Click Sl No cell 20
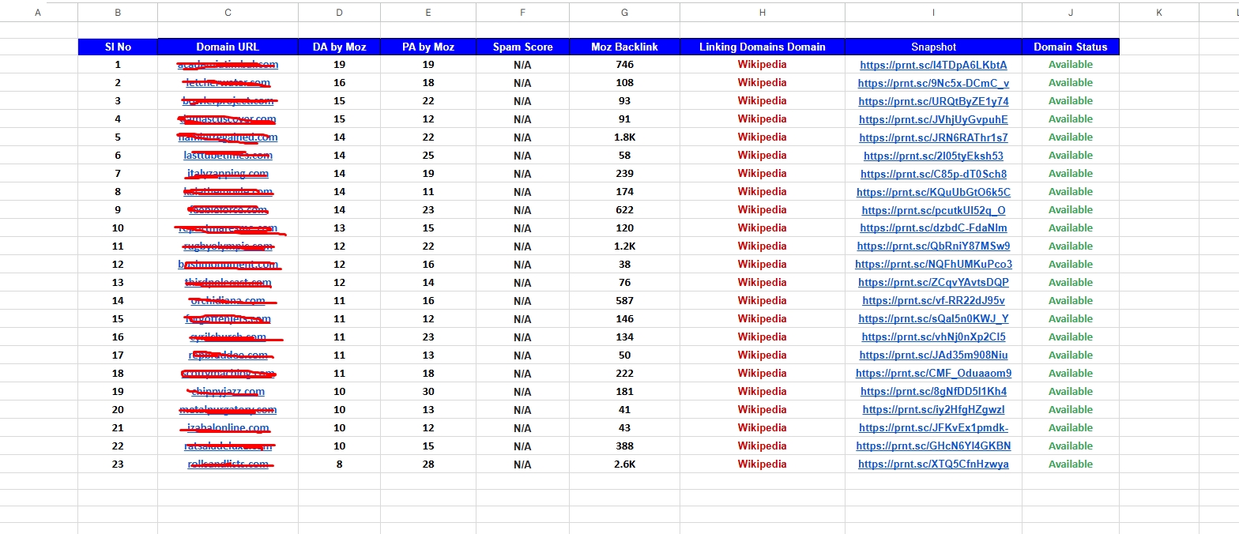The image size is (1239, 534). pos(118,409)
